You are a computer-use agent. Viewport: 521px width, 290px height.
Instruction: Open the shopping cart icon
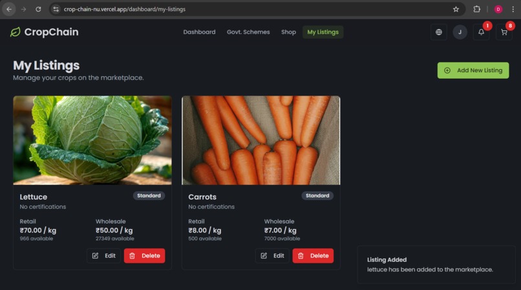tap(504, 32)
